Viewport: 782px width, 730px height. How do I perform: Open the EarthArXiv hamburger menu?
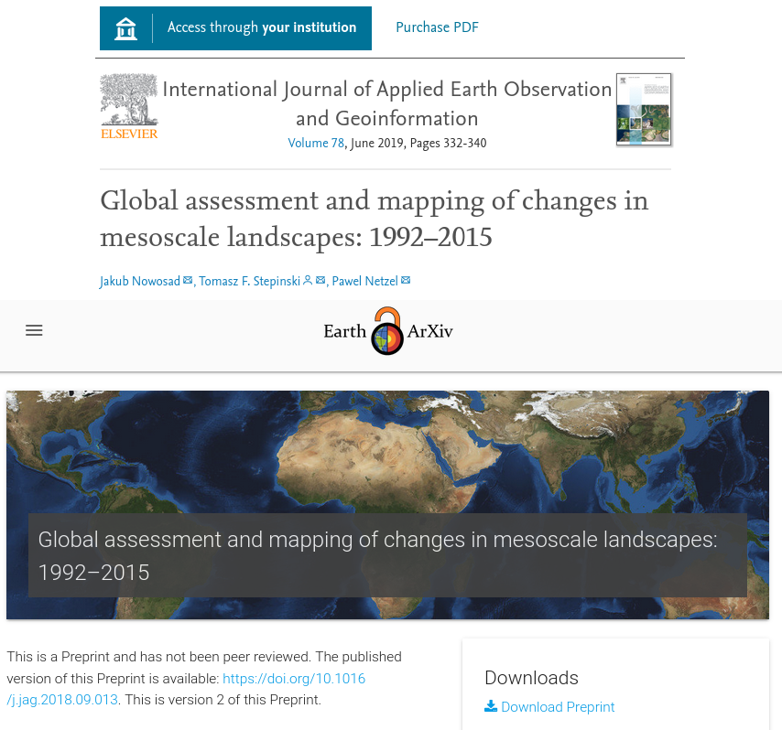[x=34, y=330]
